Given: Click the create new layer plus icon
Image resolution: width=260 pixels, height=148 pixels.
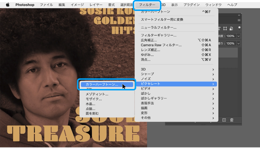Looking at the screenshot, I should pyautogui.click(x=224, y=120).
